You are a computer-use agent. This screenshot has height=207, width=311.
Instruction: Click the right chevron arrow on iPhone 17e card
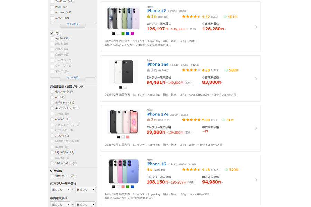pyautogui.click(x=256, y=128)
